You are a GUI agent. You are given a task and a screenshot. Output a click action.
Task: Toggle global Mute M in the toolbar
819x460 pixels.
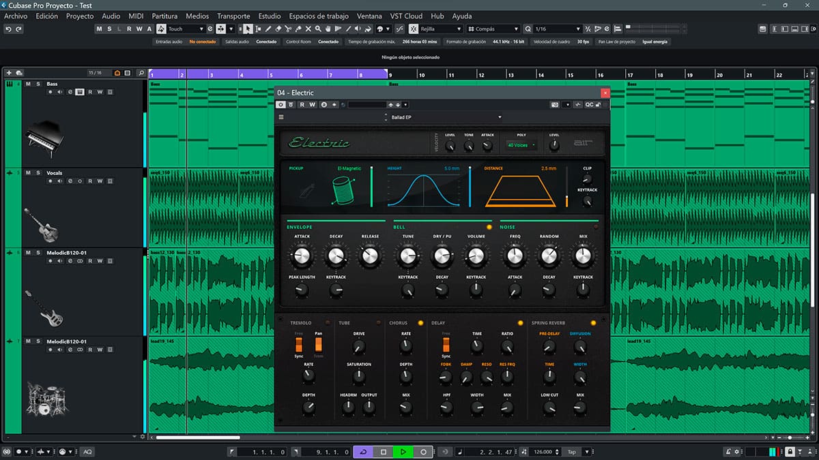(99, 29)
